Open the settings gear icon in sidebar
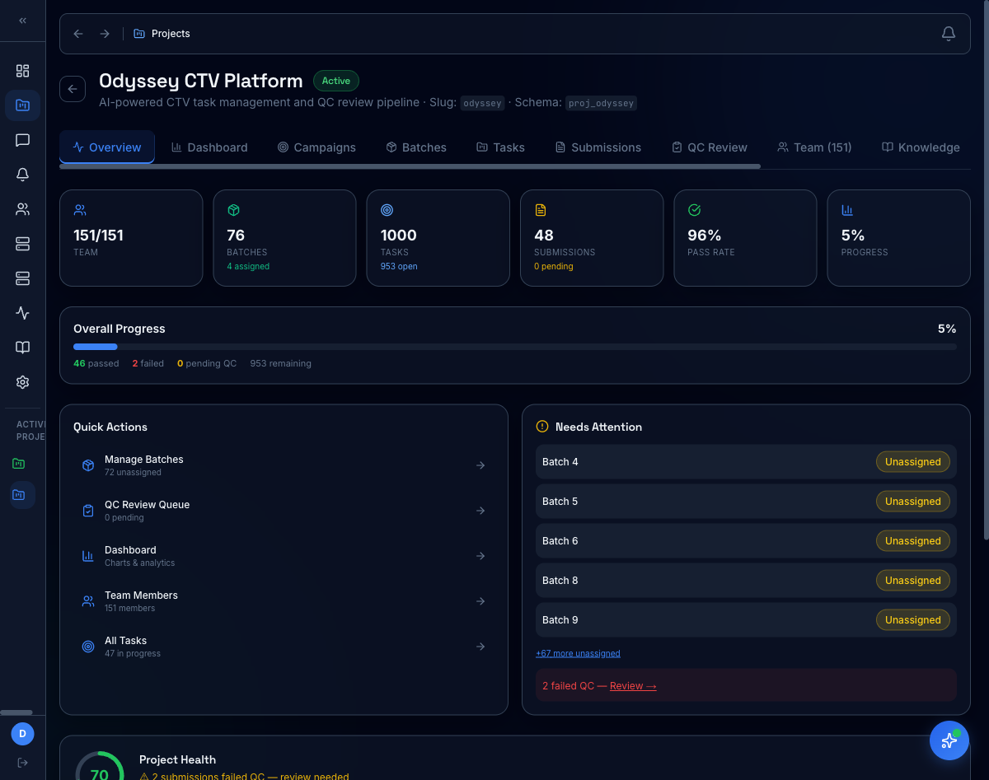 pos(22,382)
